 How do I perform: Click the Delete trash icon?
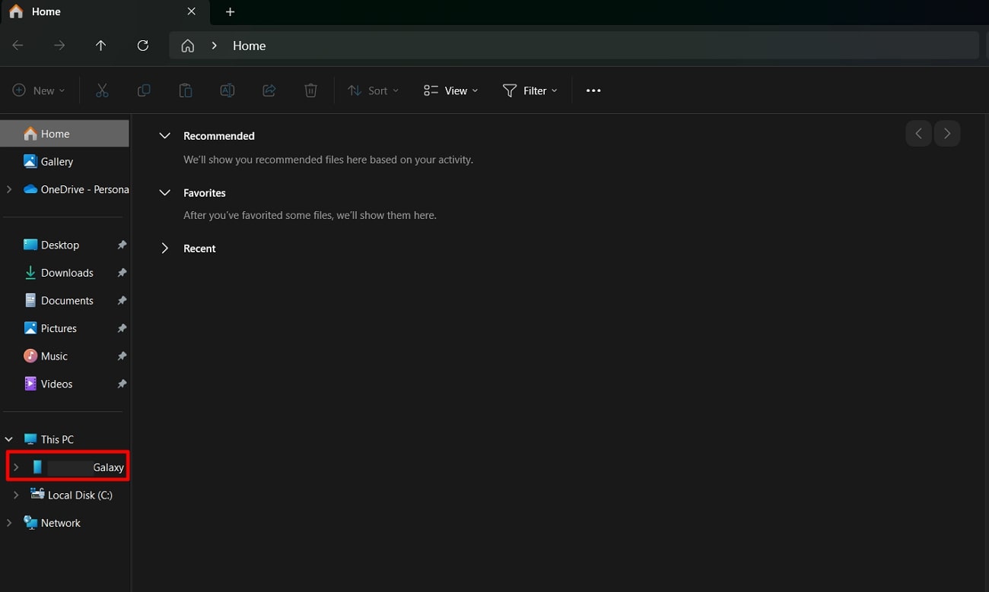tap(310, 90)
